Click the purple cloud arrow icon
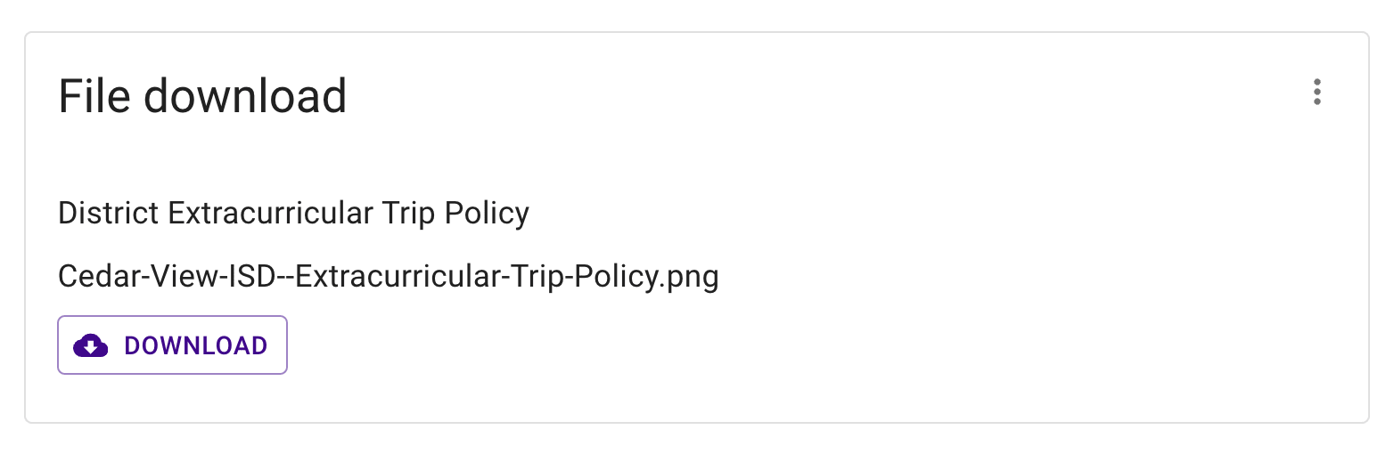This screenshot has height=454, width=1394. click(x=90, y=345)
